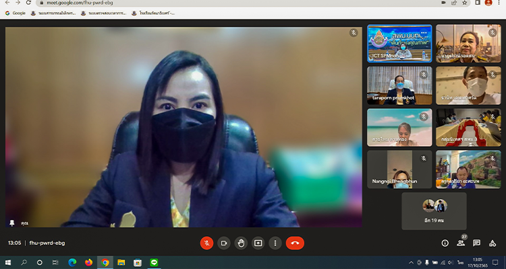Go forward in browser history
The image size is (506, 269).
[x=18, y=3]
